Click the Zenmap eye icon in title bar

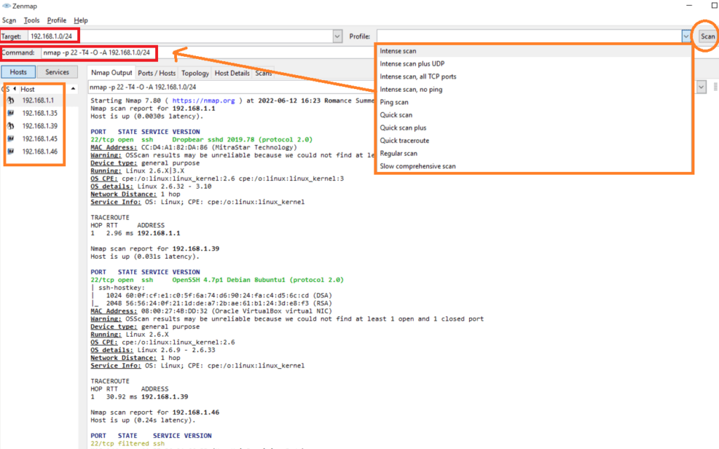[6, 6]
